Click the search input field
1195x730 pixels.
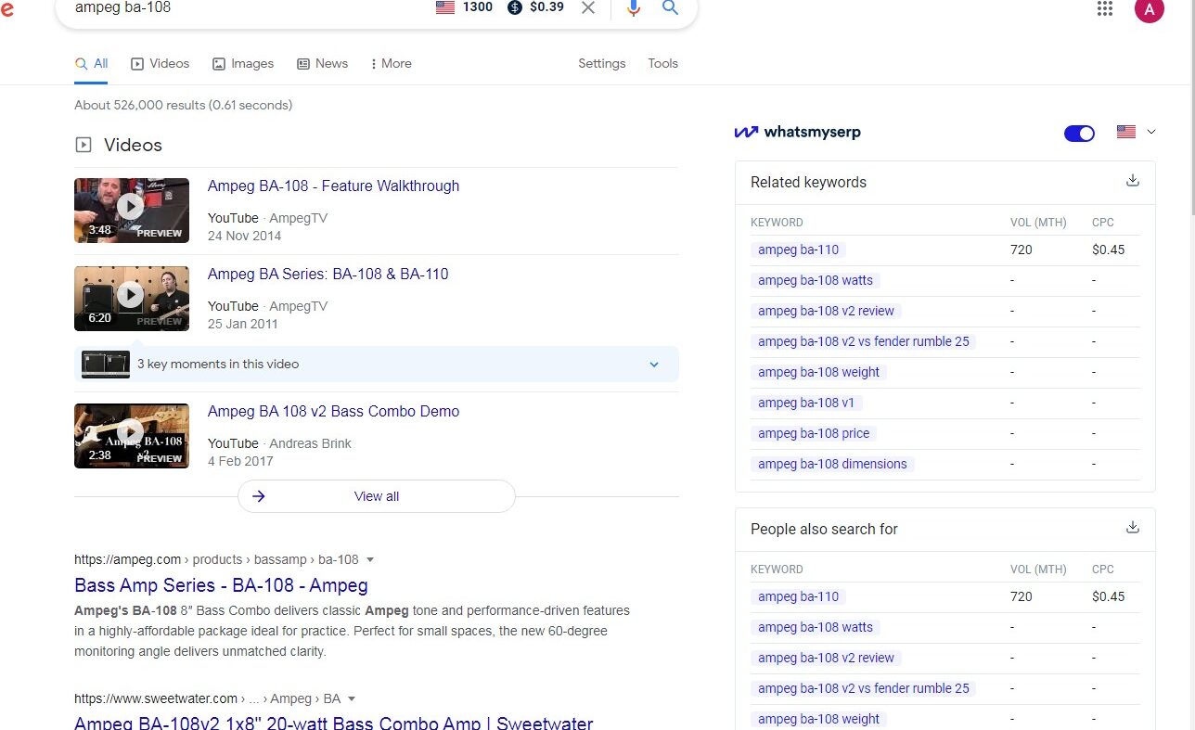tap(246, 7)
